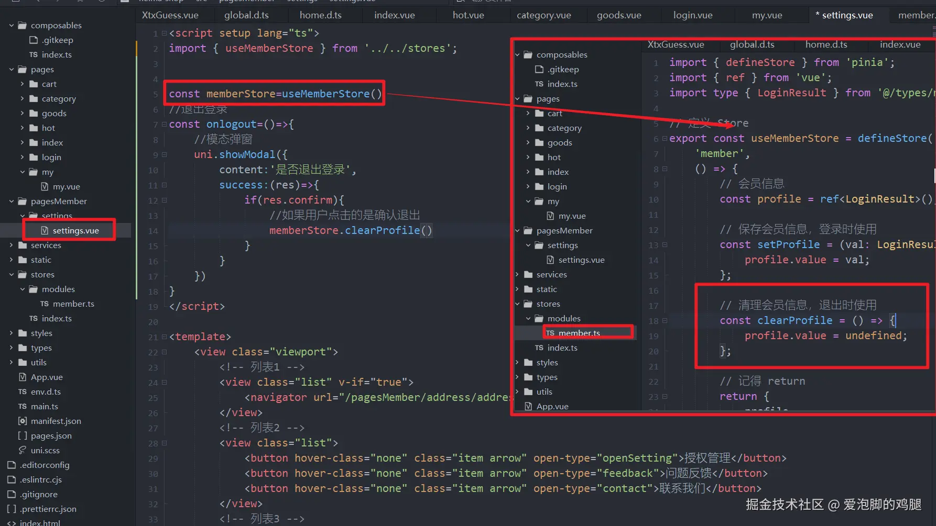The image size is (936, 526).
Task: Click the static folder icon in main file tree
Action: pos(23,260)
